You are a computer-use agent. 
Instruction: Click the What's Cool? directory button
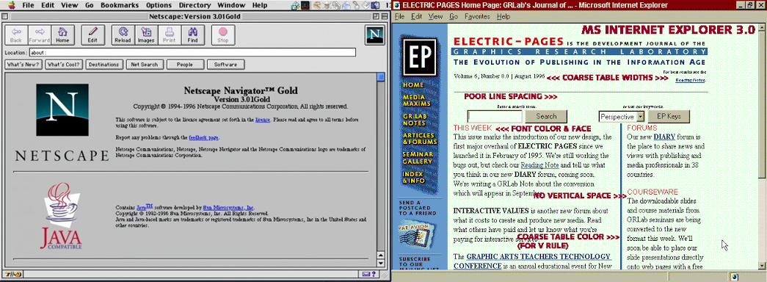tap(64, 65)
